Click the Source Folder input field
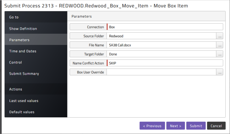This screenshot has width=230, height=134. click(x=161, y=36)
